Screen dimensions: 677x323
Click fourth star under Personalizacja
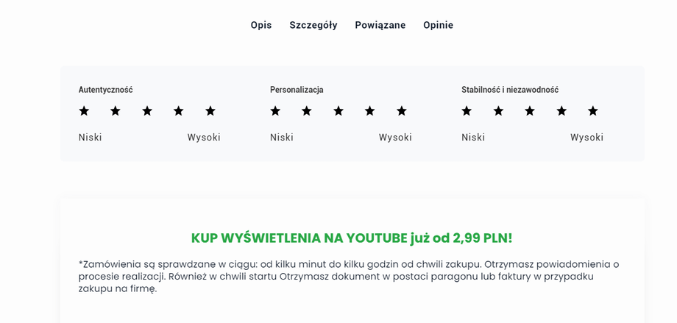pos(370,111)
